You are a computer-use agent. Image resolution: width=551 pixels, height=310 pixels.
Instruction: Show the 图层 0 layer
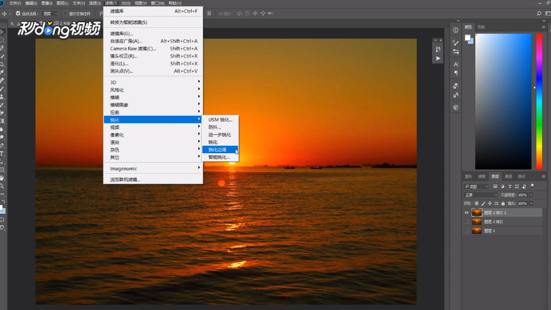(466, 231)
